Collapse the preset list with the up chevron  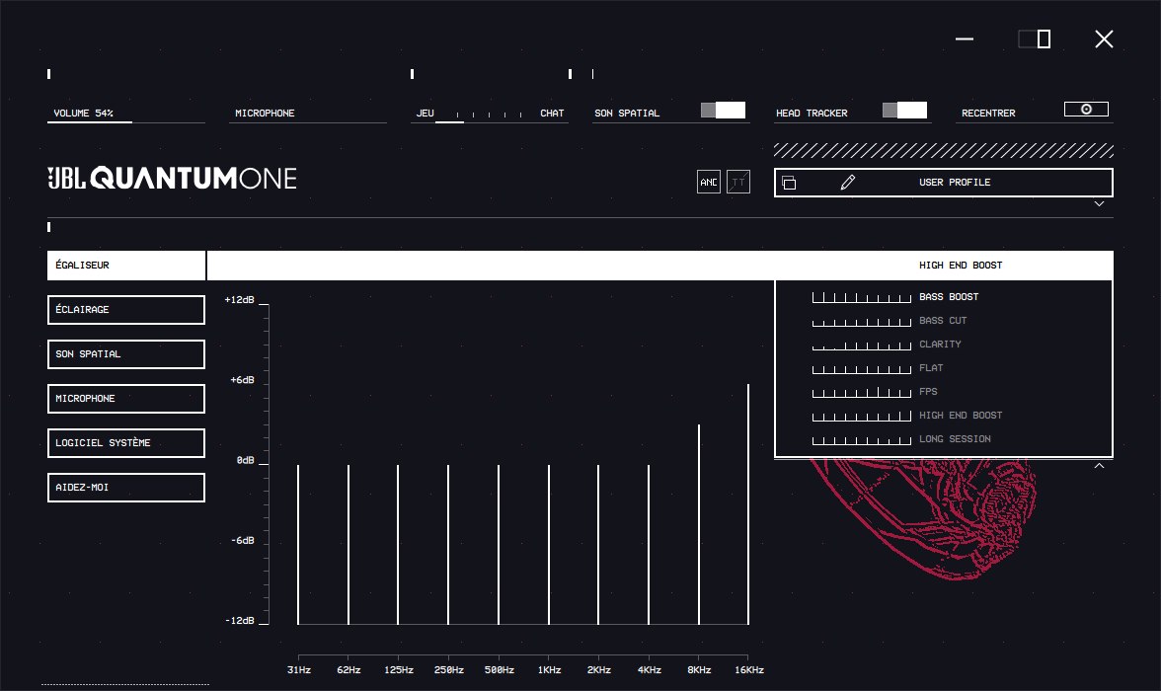coord(1100,466)
